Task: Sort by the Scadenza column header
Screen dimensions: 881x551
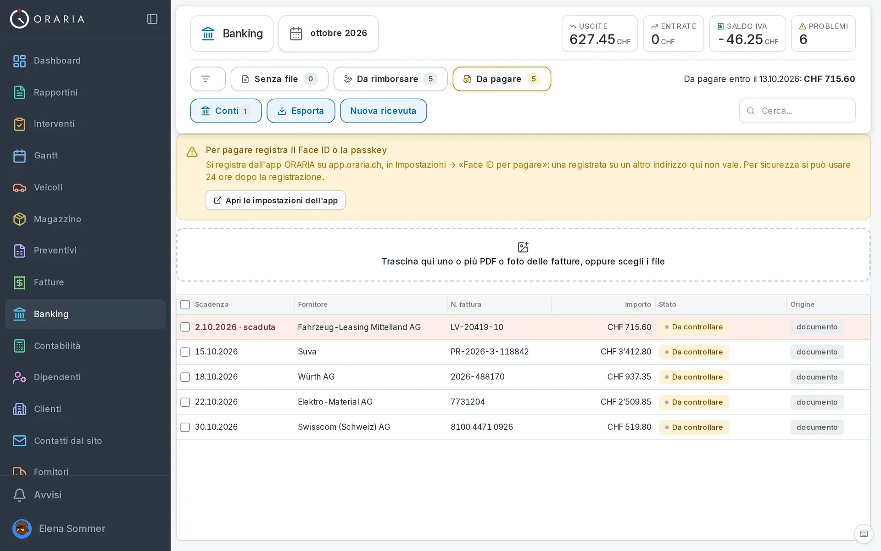Action: [212, 304]
